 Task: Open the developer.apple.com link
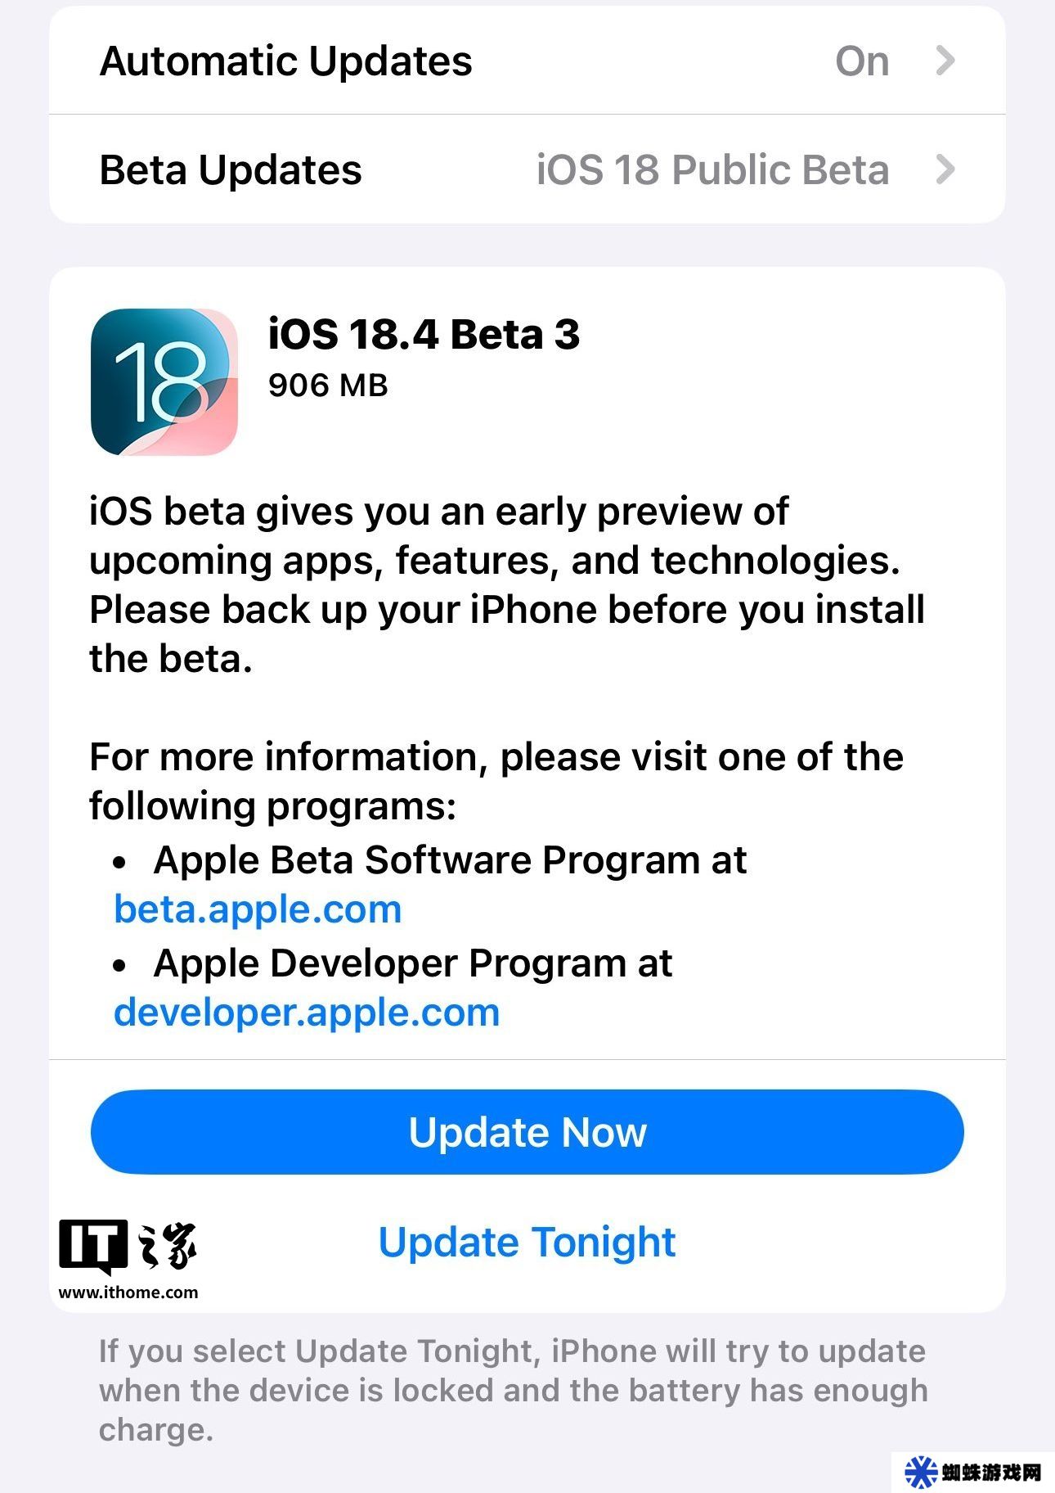coord(307,1013)
